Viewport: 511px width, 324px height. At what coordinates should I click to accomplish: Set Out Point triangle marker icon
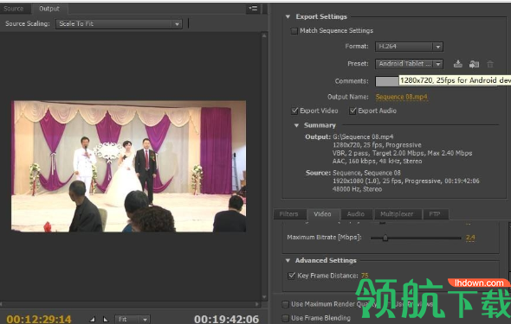click(106, 319)
